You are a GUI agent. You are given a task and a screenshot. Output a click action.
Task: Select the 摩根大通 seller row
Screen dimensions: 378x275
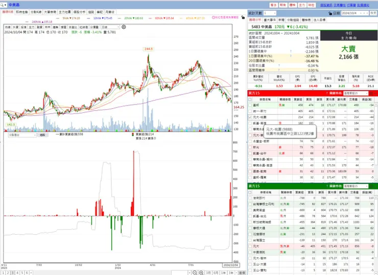point(311,228)
